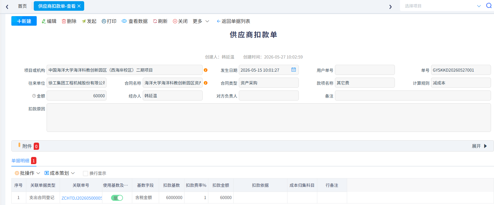
Task: Click the 金额 field showing 60000
Action: pyautogui.click(x=76, y=95)
